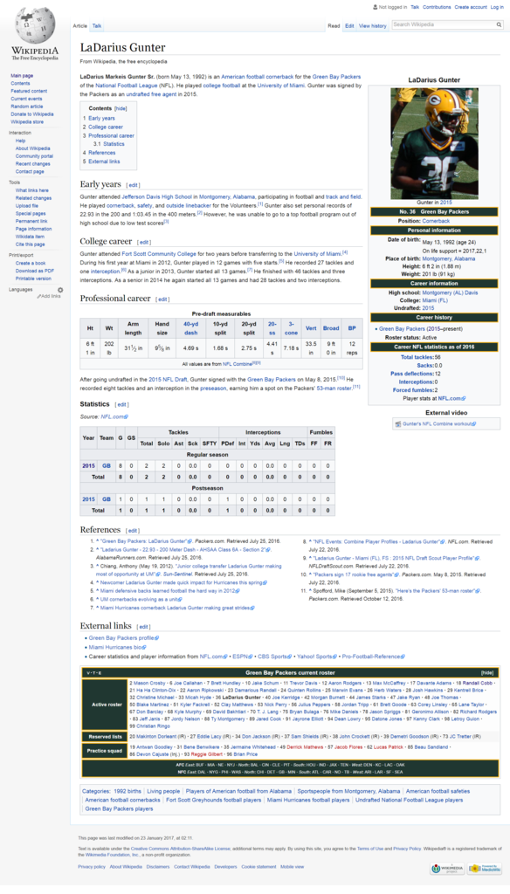Click the Wikimedia project badge in footer
The width and height of the screenshot is (510, 894).
pos(448,869)
